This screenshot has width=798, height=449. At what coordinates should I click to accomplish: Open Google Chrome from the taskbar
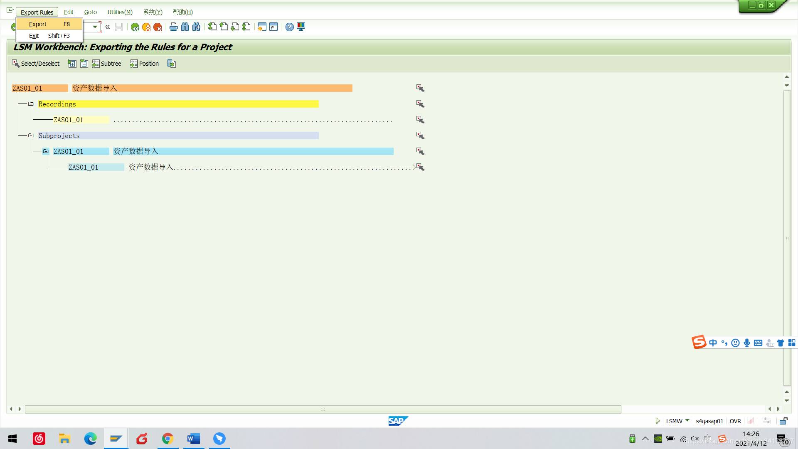(x=167, y=439)
